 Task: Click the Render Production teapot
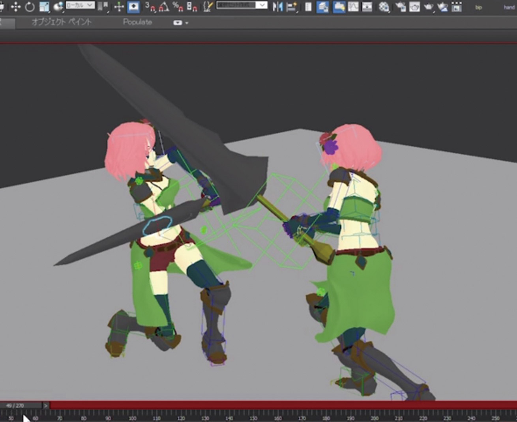[428, 7]
